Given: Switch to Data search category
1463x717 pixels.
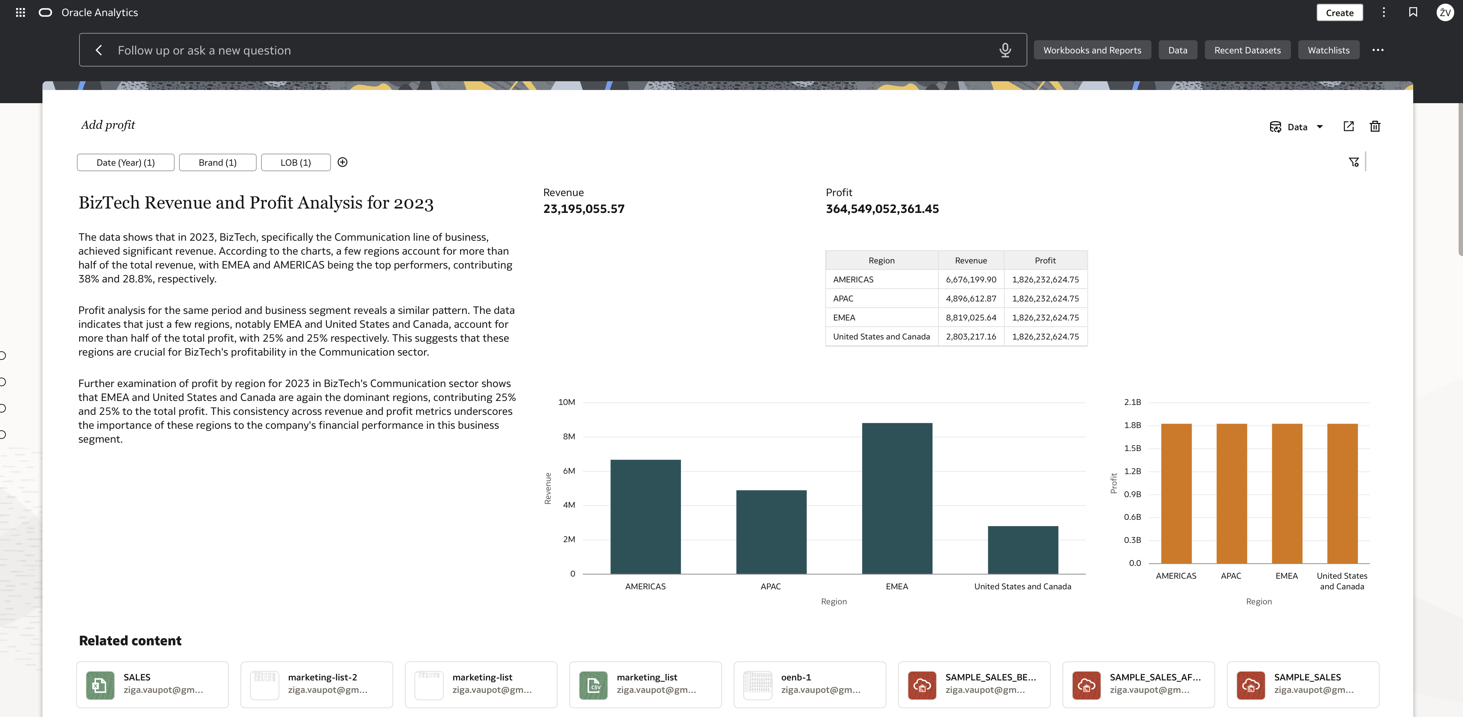Looking at the screenshot, I should (1177, 50).
